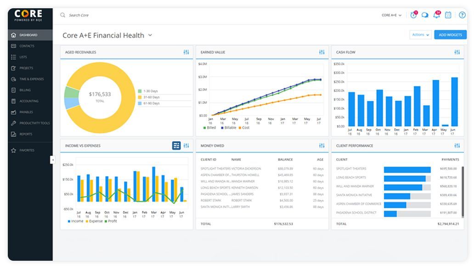Collapse the sidebar using the edge arrow

tap(52, 161)
